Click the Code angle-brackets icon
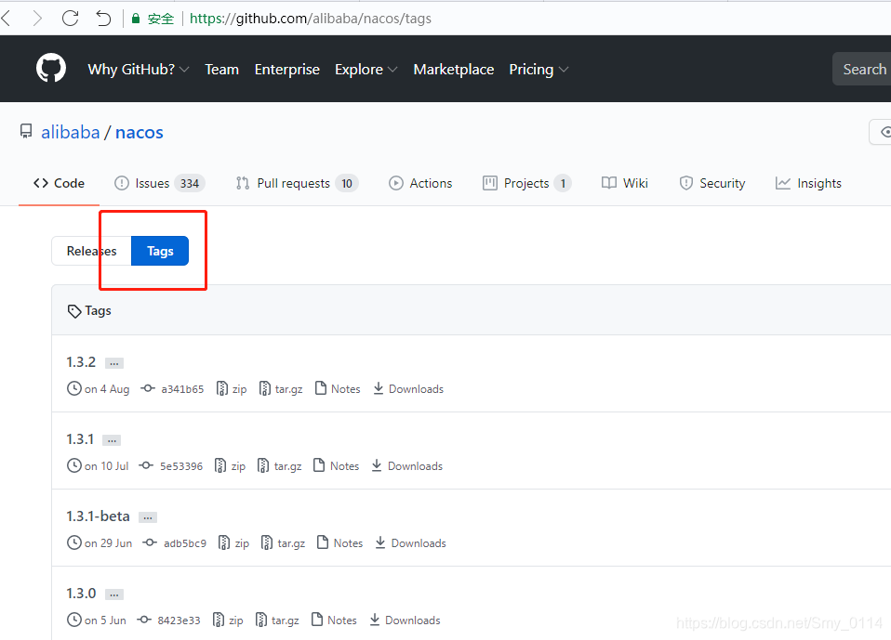 (x=41, y=183)
